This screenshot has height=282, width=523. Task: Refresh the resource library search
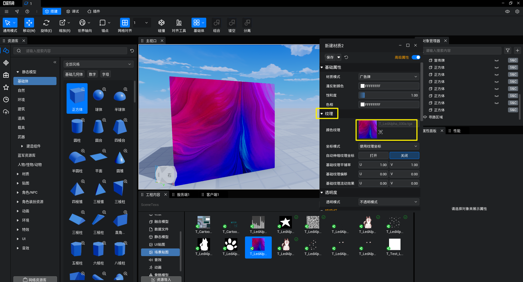(x=132, y=51)
